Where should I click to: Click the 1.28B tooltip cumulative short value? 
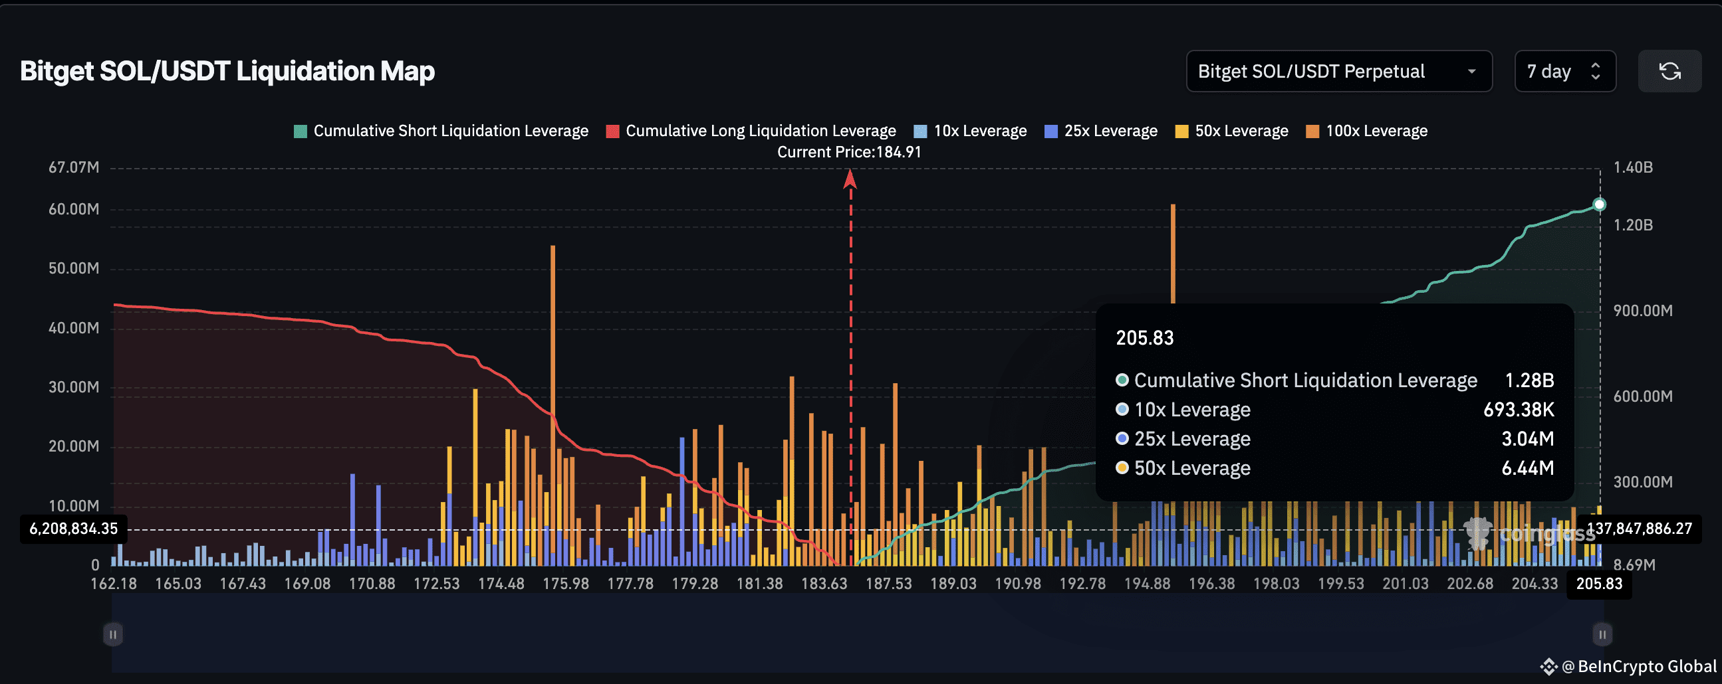1529,381
